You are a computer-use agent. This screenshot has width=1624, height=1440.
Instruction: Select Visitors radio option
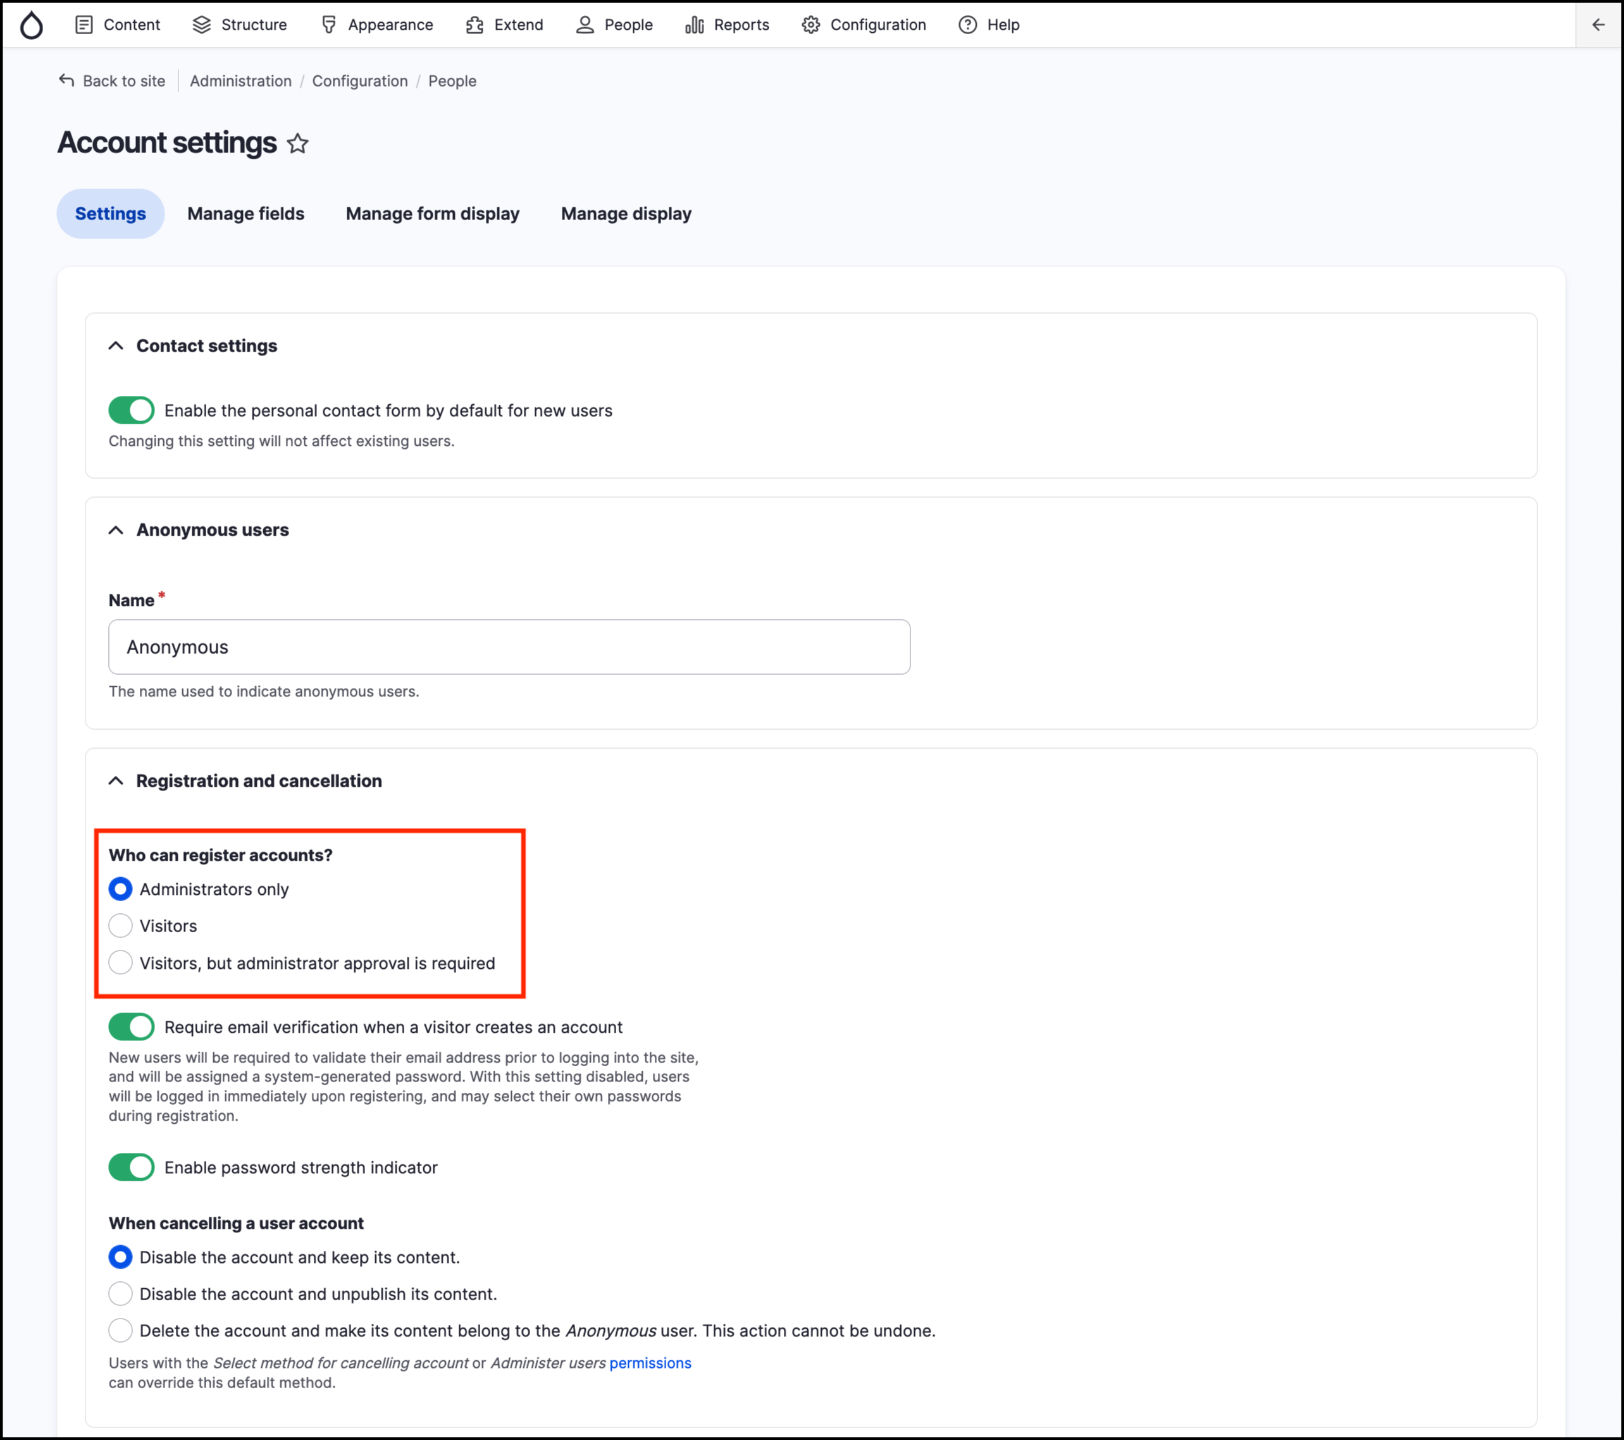tap(121, 926)
